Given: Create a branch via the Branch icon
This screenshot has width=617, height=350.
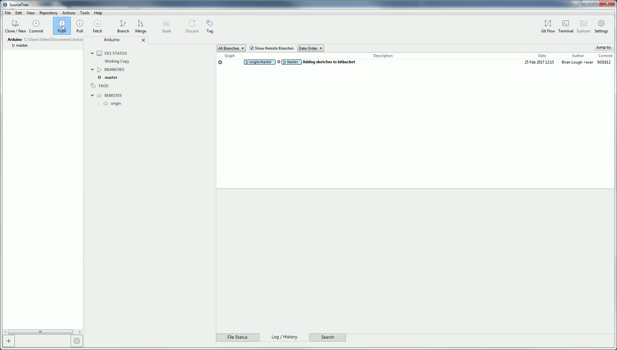Looking at the screenshot, I should (x=123, y=26).
